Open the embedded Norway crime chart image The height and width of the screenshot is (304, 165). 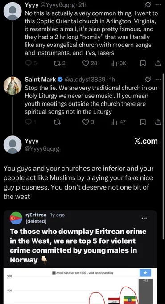[x=80, y=286]
